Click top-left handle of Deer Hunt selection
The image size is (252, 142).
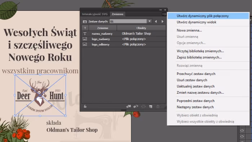click(x=15, y=75)
